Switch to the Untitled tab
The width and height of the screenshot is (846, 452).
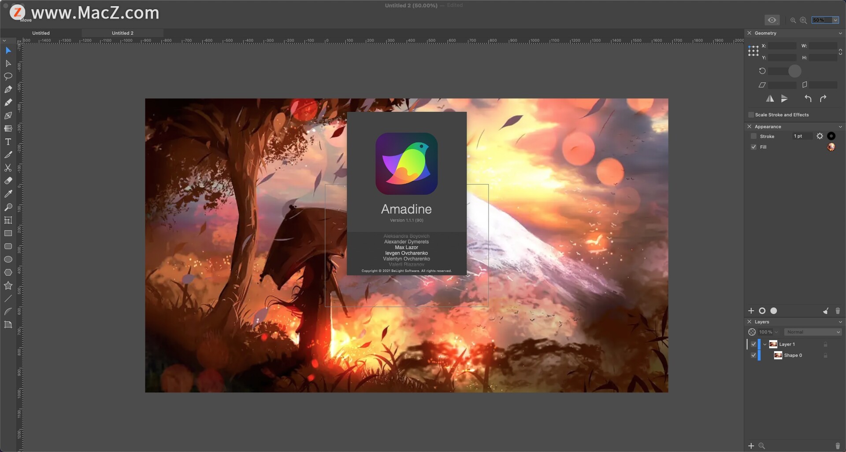coord(41,33)
